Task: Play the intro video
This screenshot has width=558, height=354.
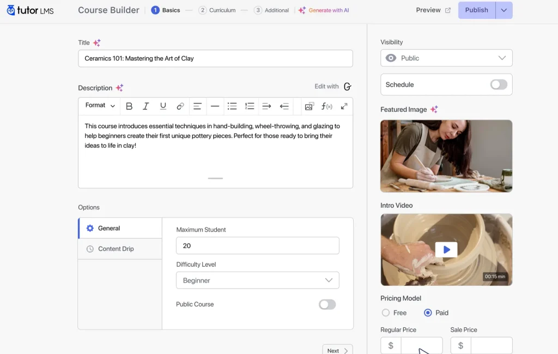Action: tap(446, 249)
